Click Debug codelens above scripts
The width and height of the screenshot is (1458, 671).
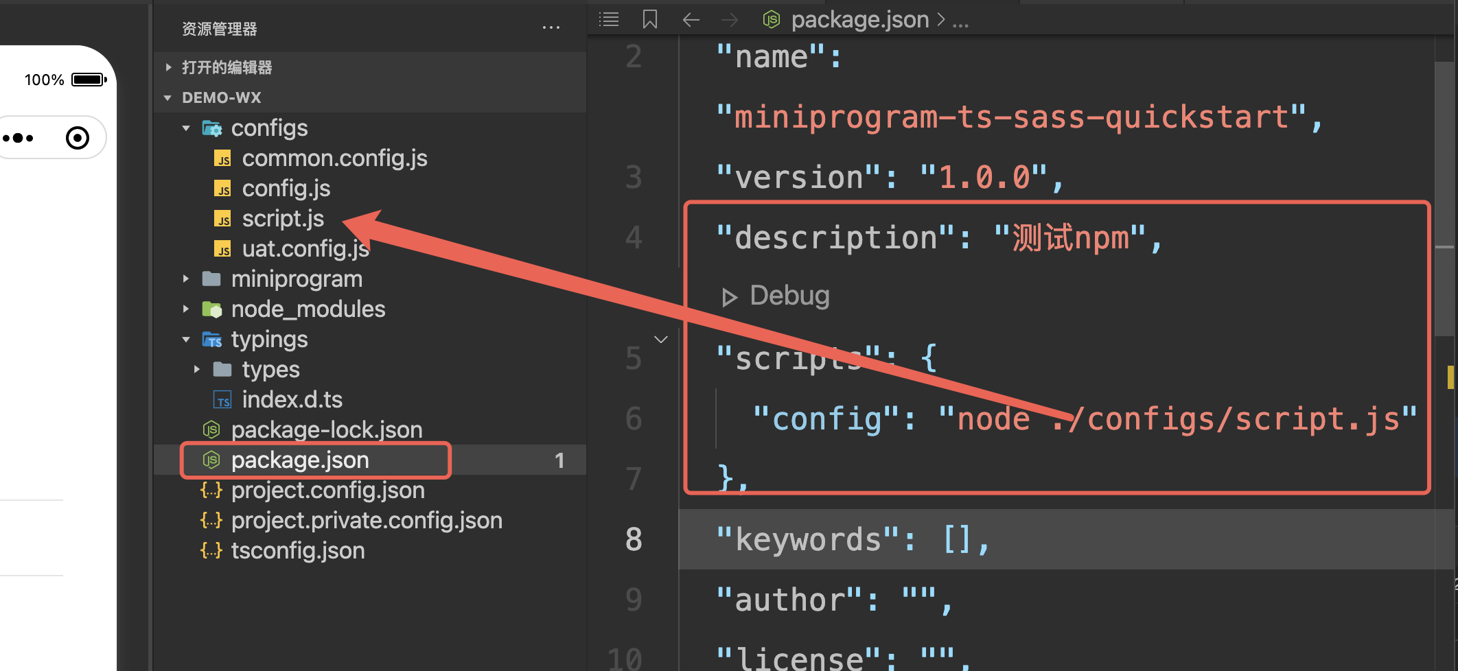[x=789, y=296]
